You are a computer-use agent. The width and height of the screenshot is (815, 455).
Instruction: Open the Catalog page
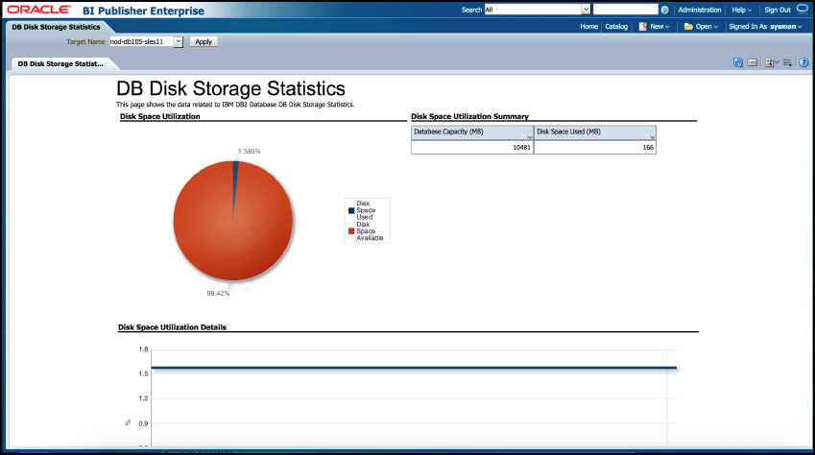click(616, 27)
